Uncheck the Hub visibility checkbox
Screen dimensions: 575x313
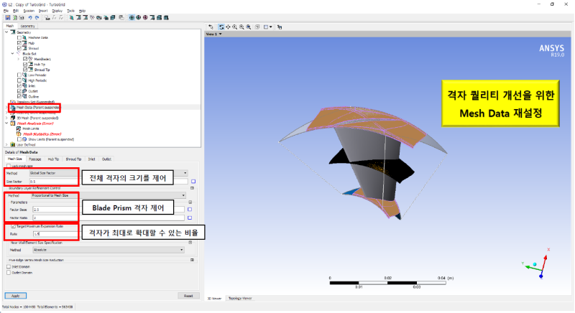click(x=19, y=43)
